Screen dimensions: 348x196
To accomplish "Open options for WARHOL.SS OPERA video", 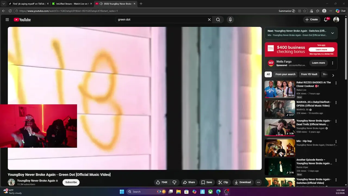I will (x=336, y=103).
